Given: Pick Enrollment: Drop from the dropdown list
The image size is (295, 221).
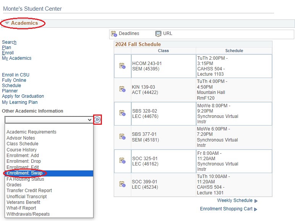Looking at the screenshot, I should (24, 161).
